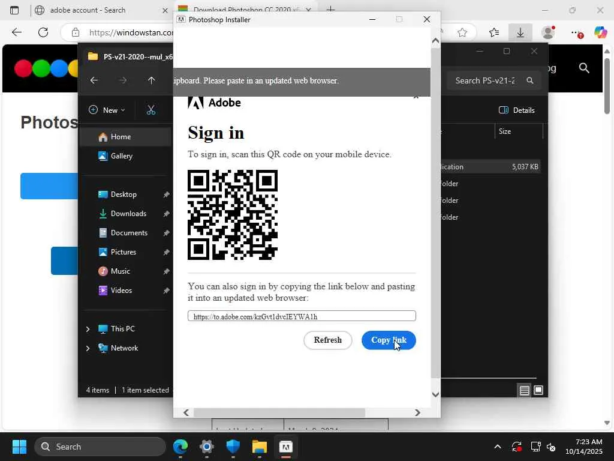Unpin Downloads from Quick access
Viewport: 614px width, 461px height.
166,214
